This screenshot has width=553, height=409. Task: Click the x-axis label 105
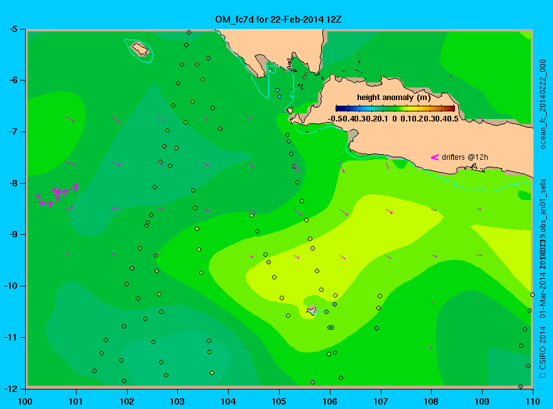pyautogui.click(x=279, y=401)
